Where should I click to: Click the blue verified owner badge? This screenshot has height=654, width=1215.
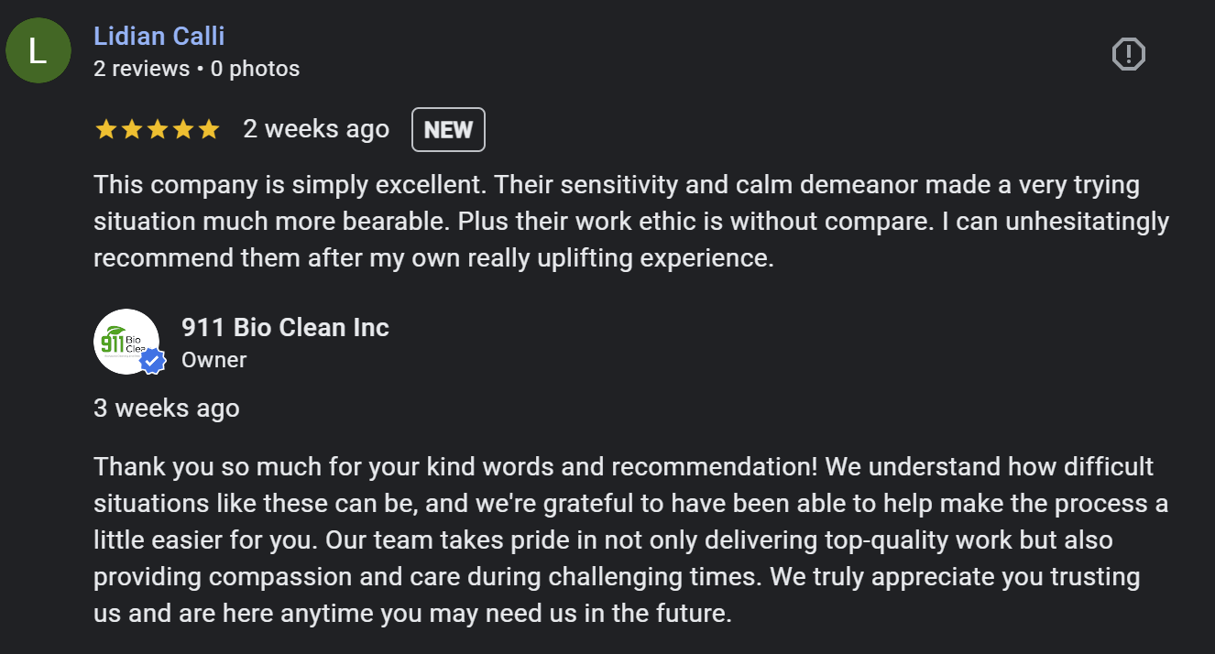[x=152, y=362]
